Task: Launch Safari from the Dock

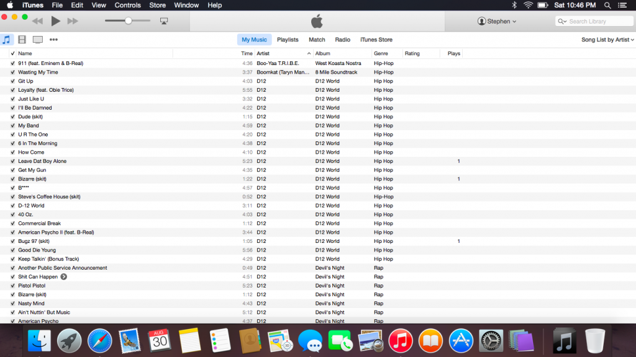Action: coord(99,341)
